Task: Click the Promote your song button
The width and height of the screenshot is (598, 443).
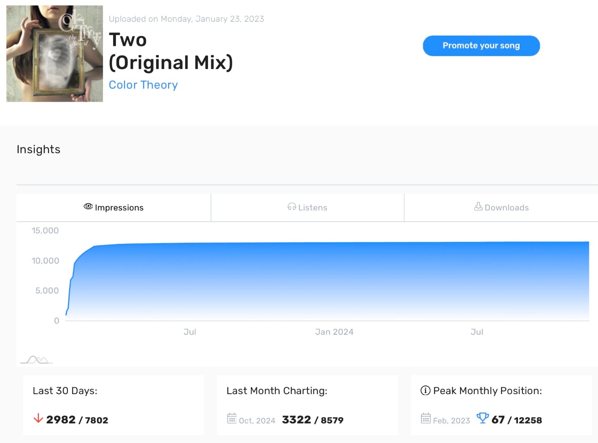Action: click(481, 46)
